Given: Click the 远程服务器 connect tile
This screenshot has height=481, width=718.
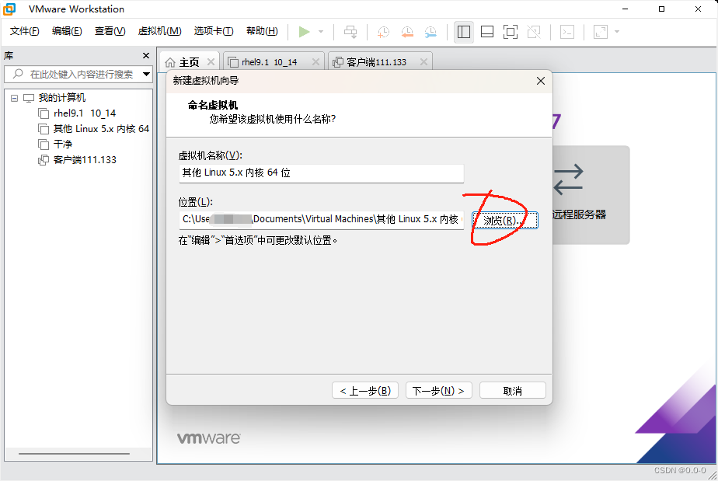Looking at the screenshot, I should (591, 195).
